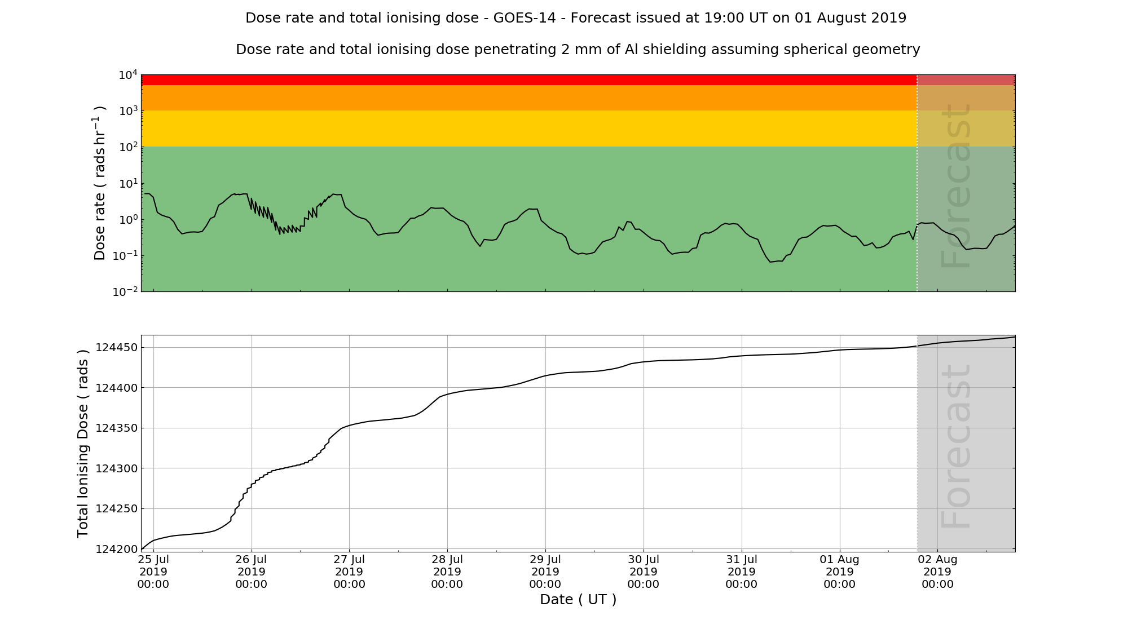The width and height of the screenshot is (1128, 620).
Task: Click the lower chart's Forecast watermark text
Action: pos(957,446)
